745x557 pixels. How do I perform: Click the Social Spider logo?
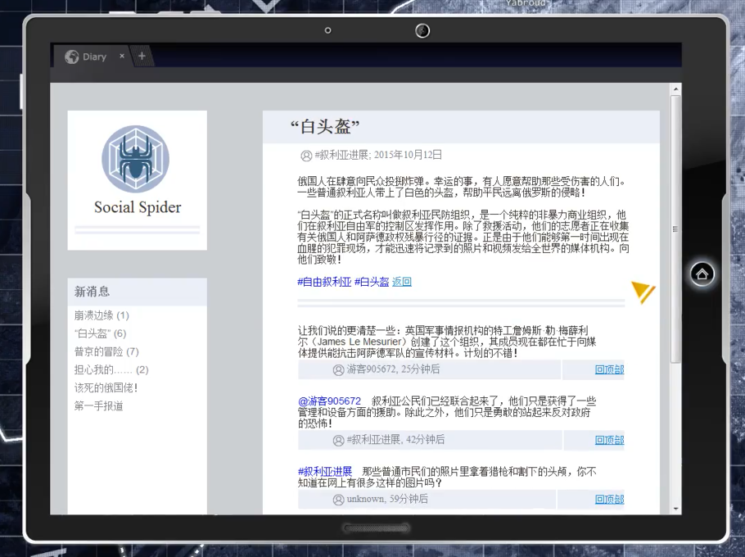point(135,159)
